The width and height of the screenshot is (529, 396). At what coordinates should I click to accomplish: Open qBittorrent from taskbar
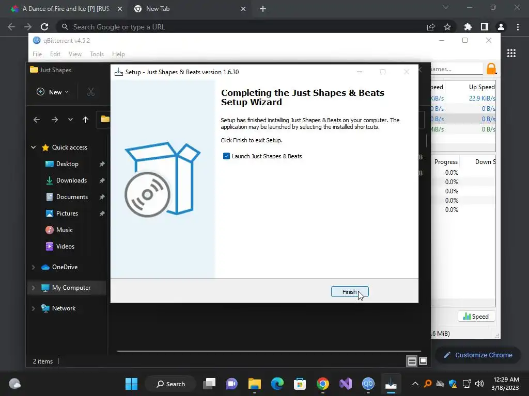[x=368, y=384]
